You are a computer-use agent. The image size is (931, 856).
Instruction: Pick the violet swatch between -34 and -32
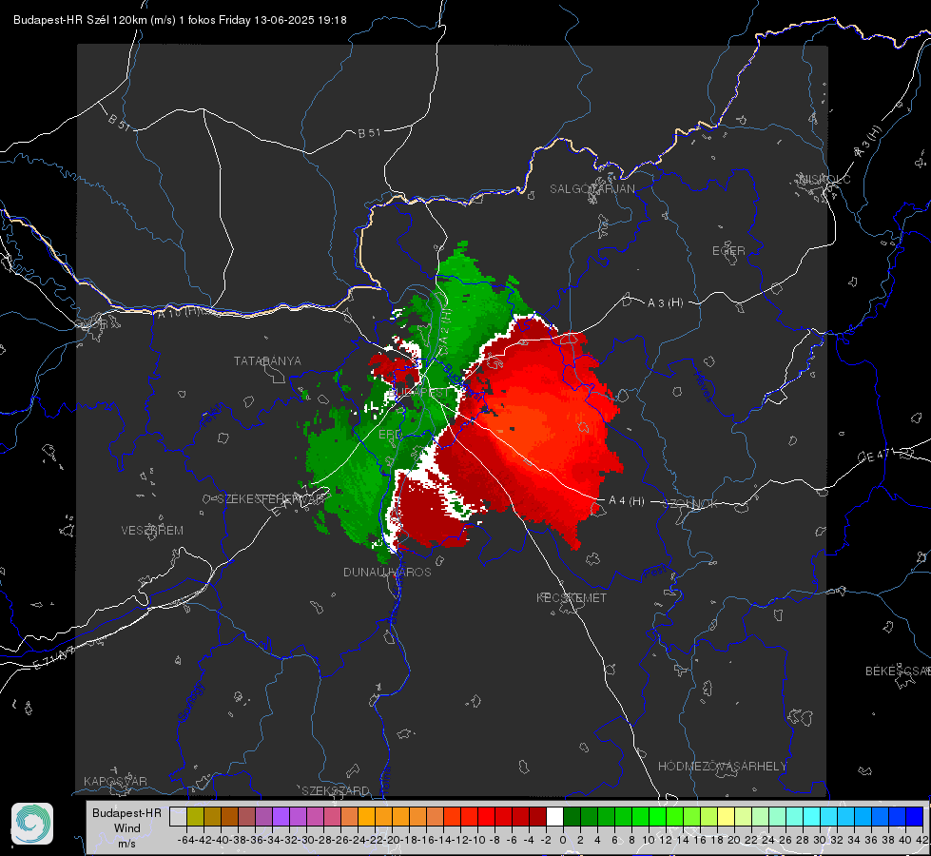(281, 817)
